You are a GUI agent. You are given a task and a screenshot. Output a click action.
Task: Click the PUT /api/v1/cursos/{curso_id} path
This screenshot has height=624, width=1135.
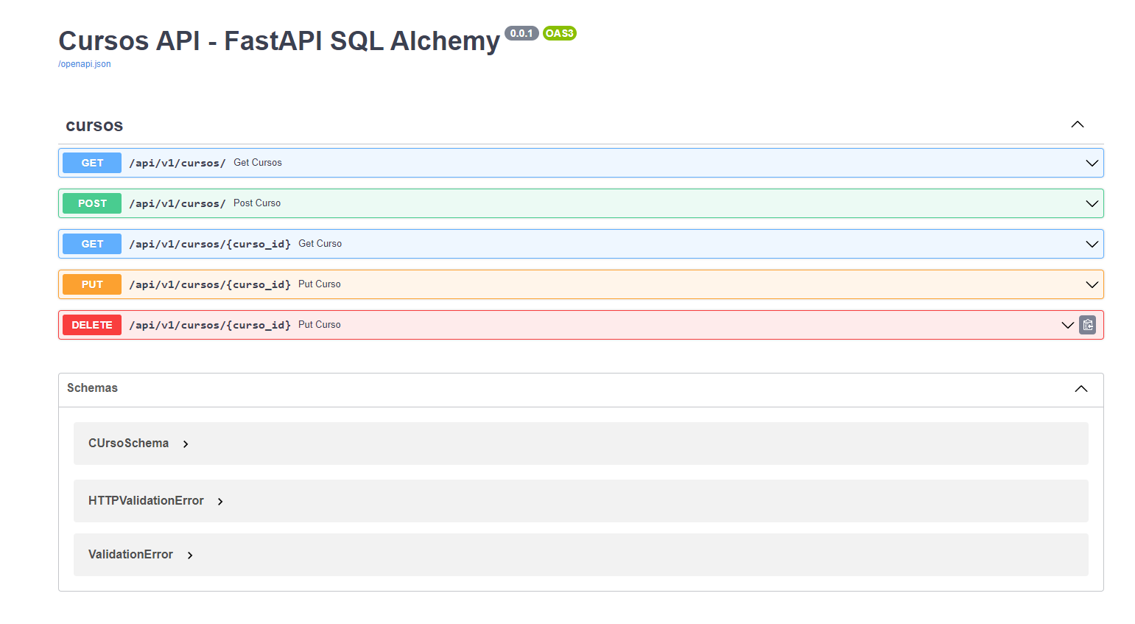click(210, 284)
